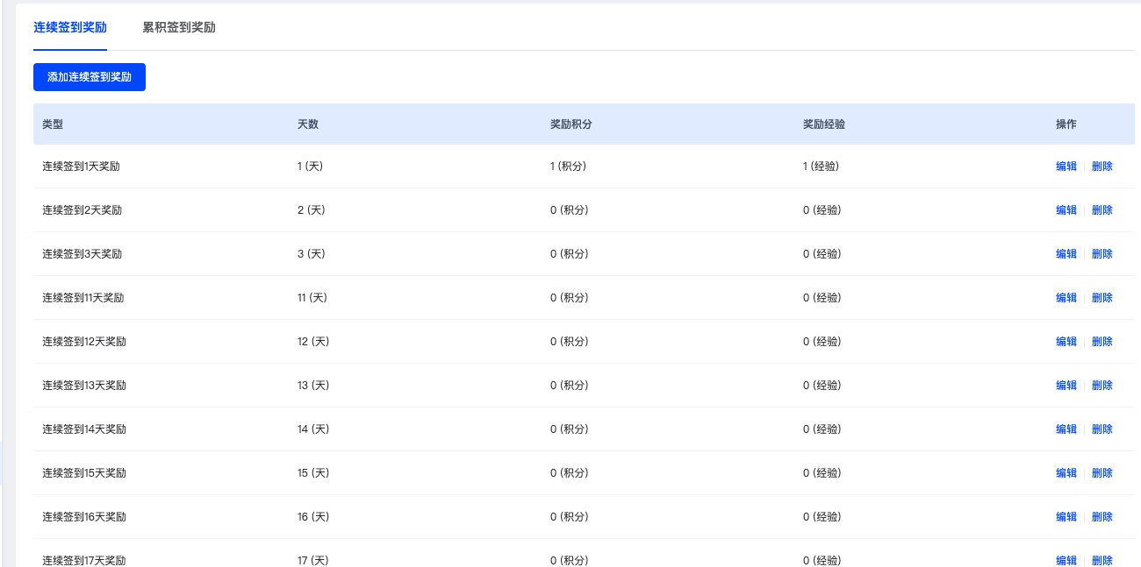Click the 天数 column header
The width and height of the screenshot is (1141, 567).
[x=308, y=124]
